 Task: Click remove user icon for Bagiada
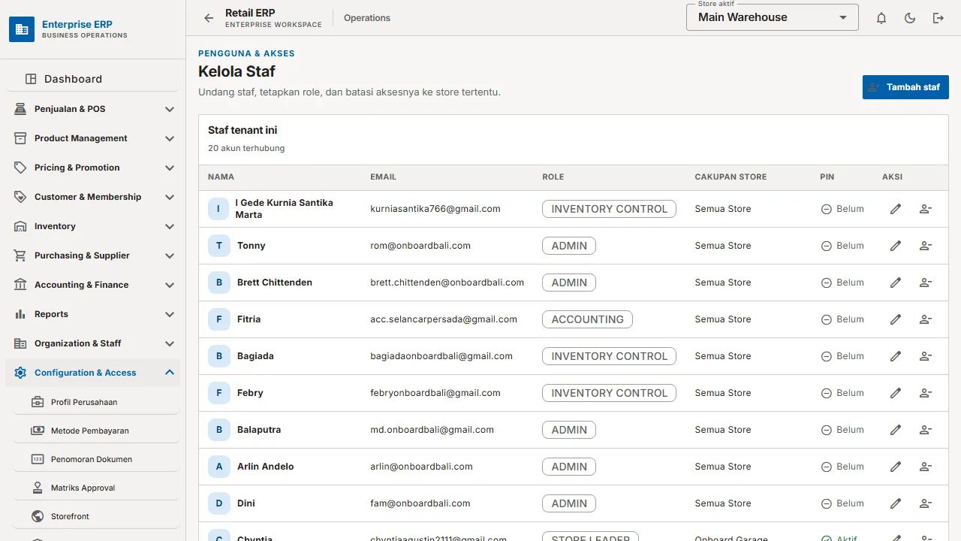click(x=926, y=356)
